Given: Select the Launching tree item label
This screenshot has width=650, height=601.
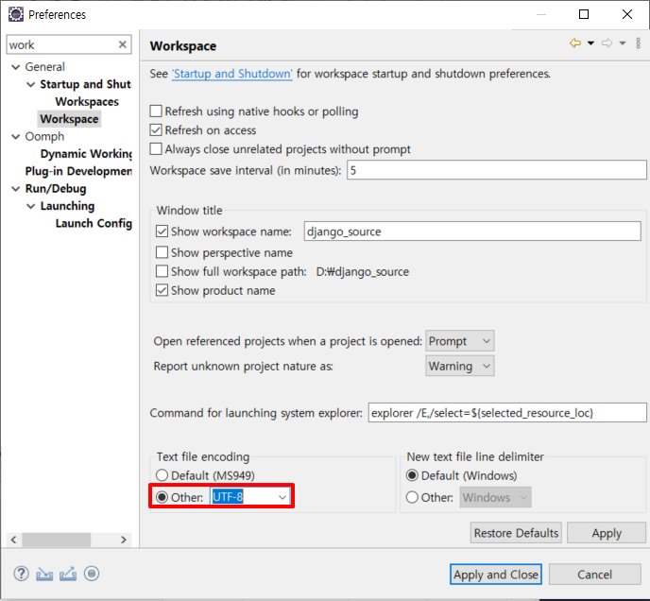Looking at the screenshot, I should (67, 206).
